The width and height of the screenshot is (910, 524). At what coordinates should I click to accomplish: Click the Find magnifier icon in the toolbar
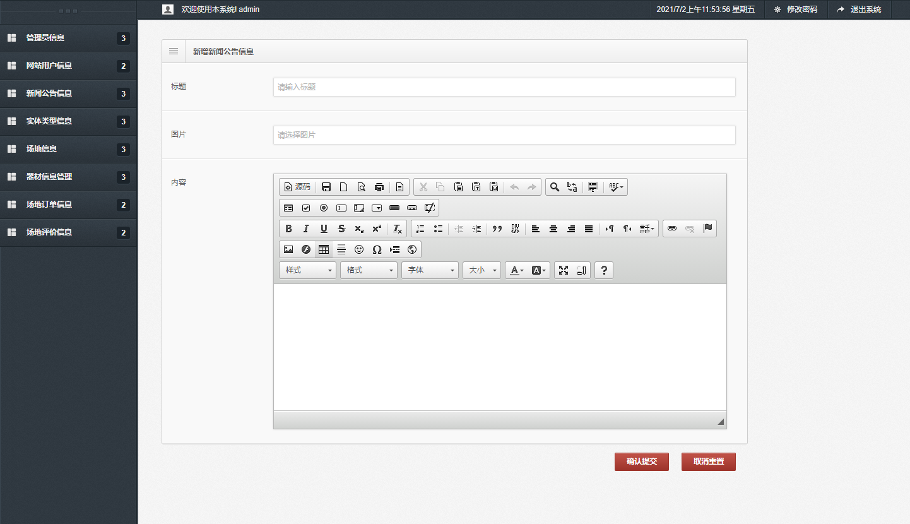[555, 187]
